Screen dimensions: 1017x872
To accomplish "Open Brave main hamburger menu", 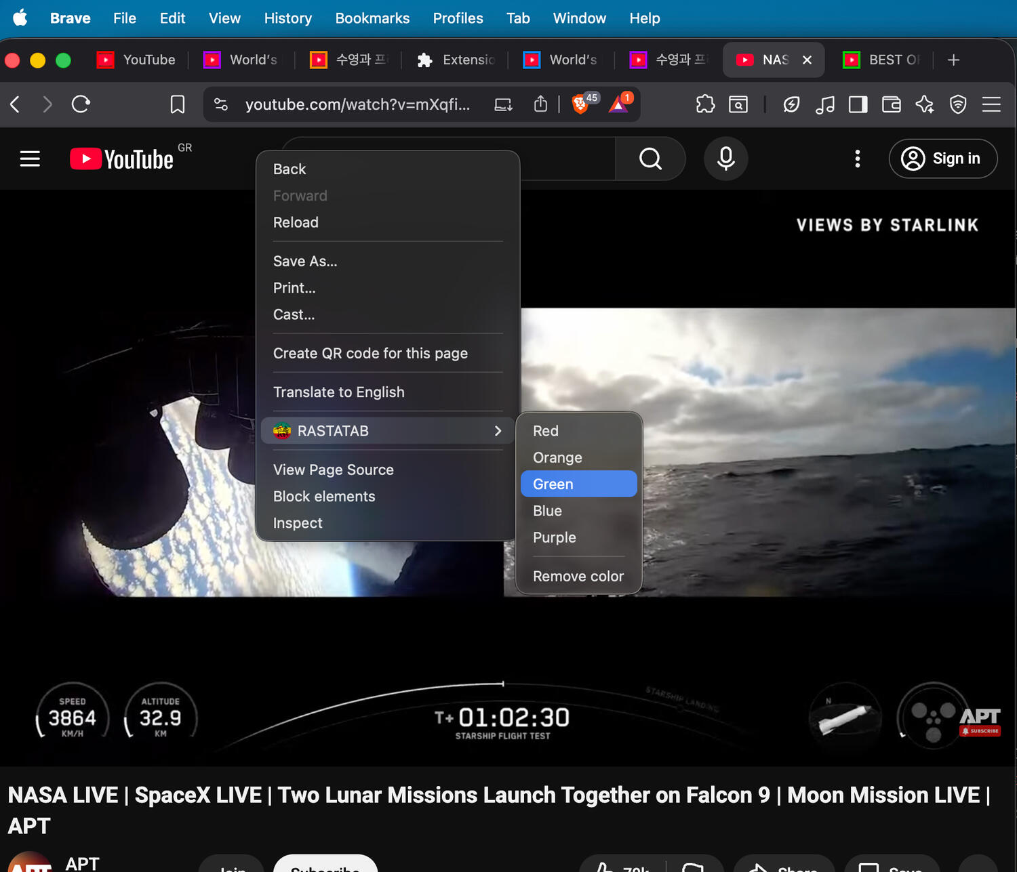I will click(991, 104).
